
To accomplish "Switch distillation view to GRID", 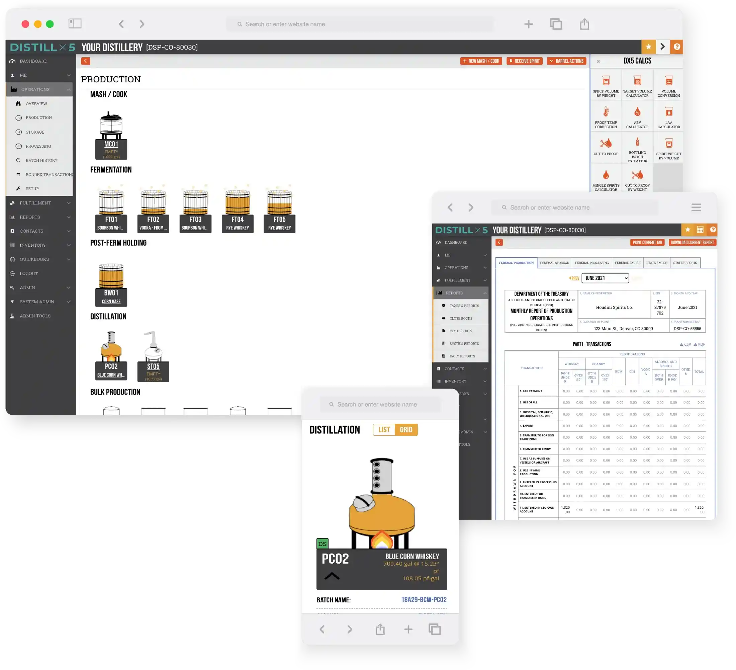I will pyautogui.click(x=406, y=429).
